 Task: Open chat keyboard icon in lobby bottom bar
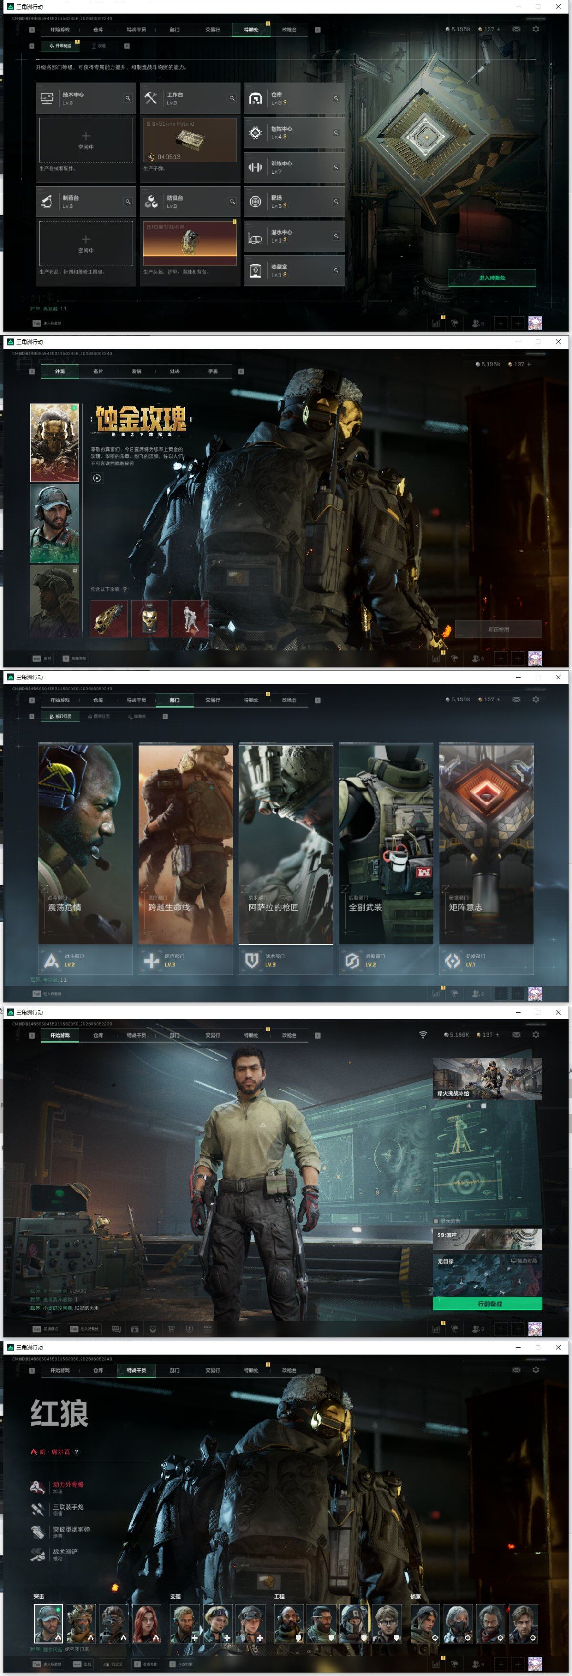pyautogui.click(x=116, y=1328)
